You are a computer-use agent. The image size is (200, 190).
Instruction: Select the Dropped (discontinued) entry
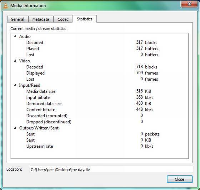pos(100,122)
